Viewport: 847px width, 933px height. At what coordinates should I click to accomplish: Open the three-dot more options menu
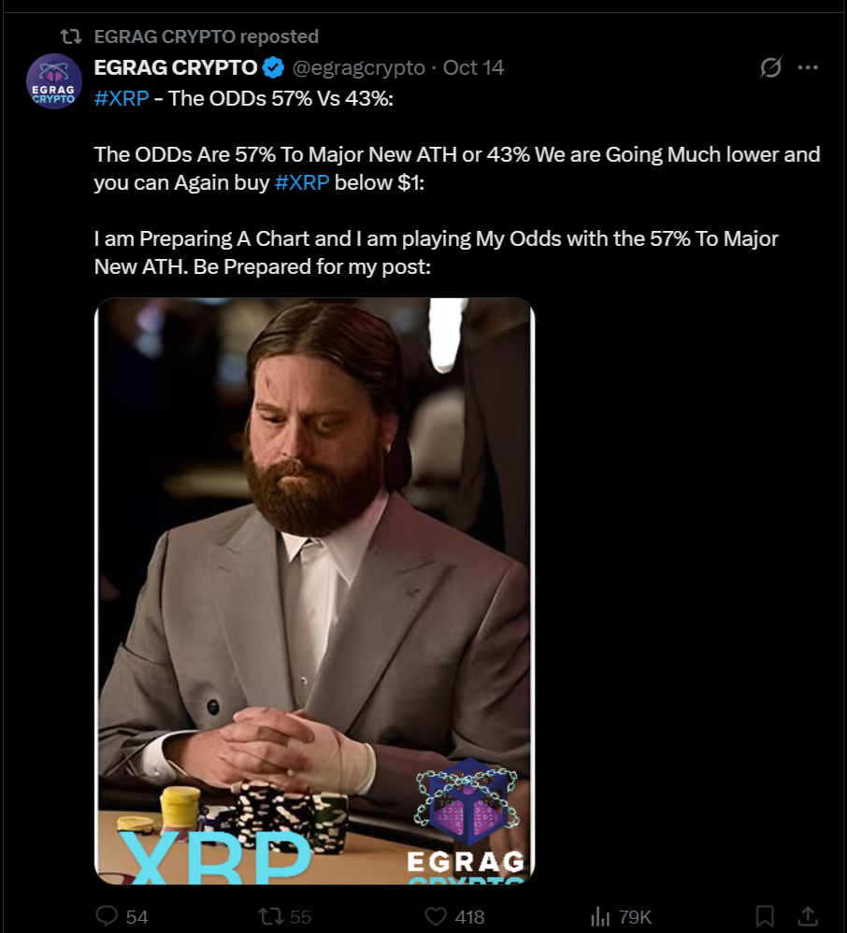click(x=808, y=67)
